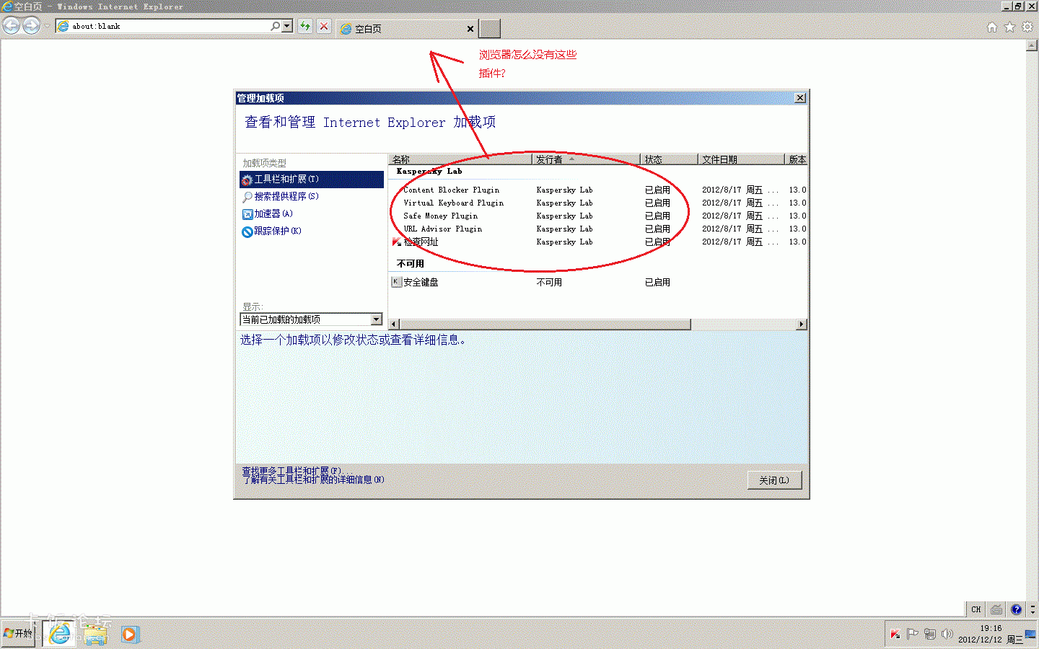
Task: Click the browser Back arrow button
Action: click(12, 26)
